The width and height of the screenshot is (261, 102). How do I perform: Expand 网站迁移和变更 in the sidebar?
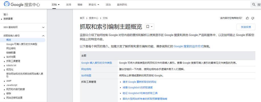tap(4, 98)
